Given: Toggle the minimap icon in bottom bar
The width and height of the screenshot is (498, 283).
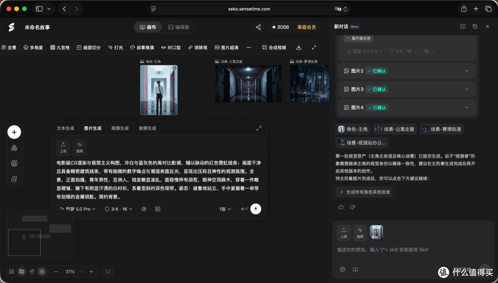Looking at the screenshot, I should pyautogui.click(x=22, y=271).
